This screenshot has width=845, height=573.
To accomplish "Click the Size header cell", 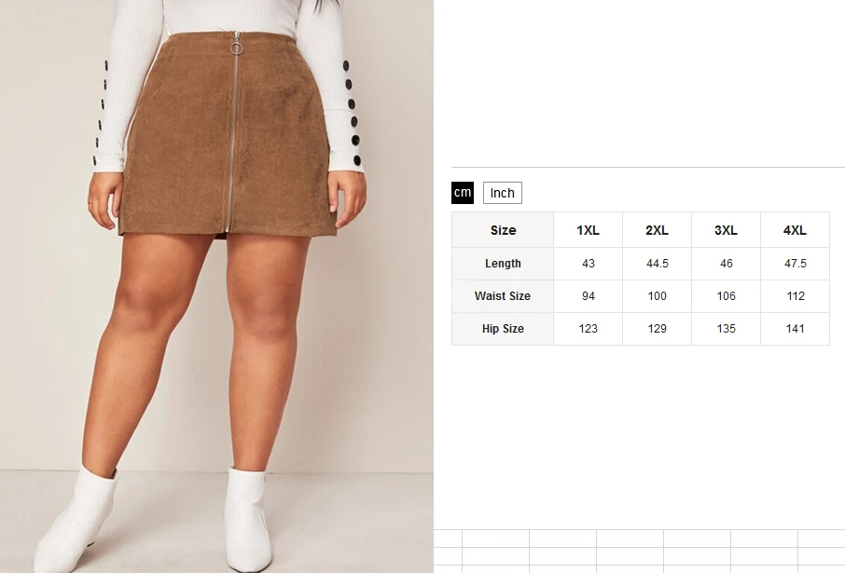I will click(503, 230).
